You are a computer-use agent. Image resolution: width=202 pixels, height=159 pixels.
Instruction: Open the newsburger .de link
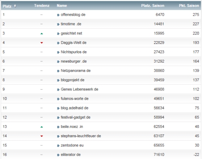pos(74,61)
